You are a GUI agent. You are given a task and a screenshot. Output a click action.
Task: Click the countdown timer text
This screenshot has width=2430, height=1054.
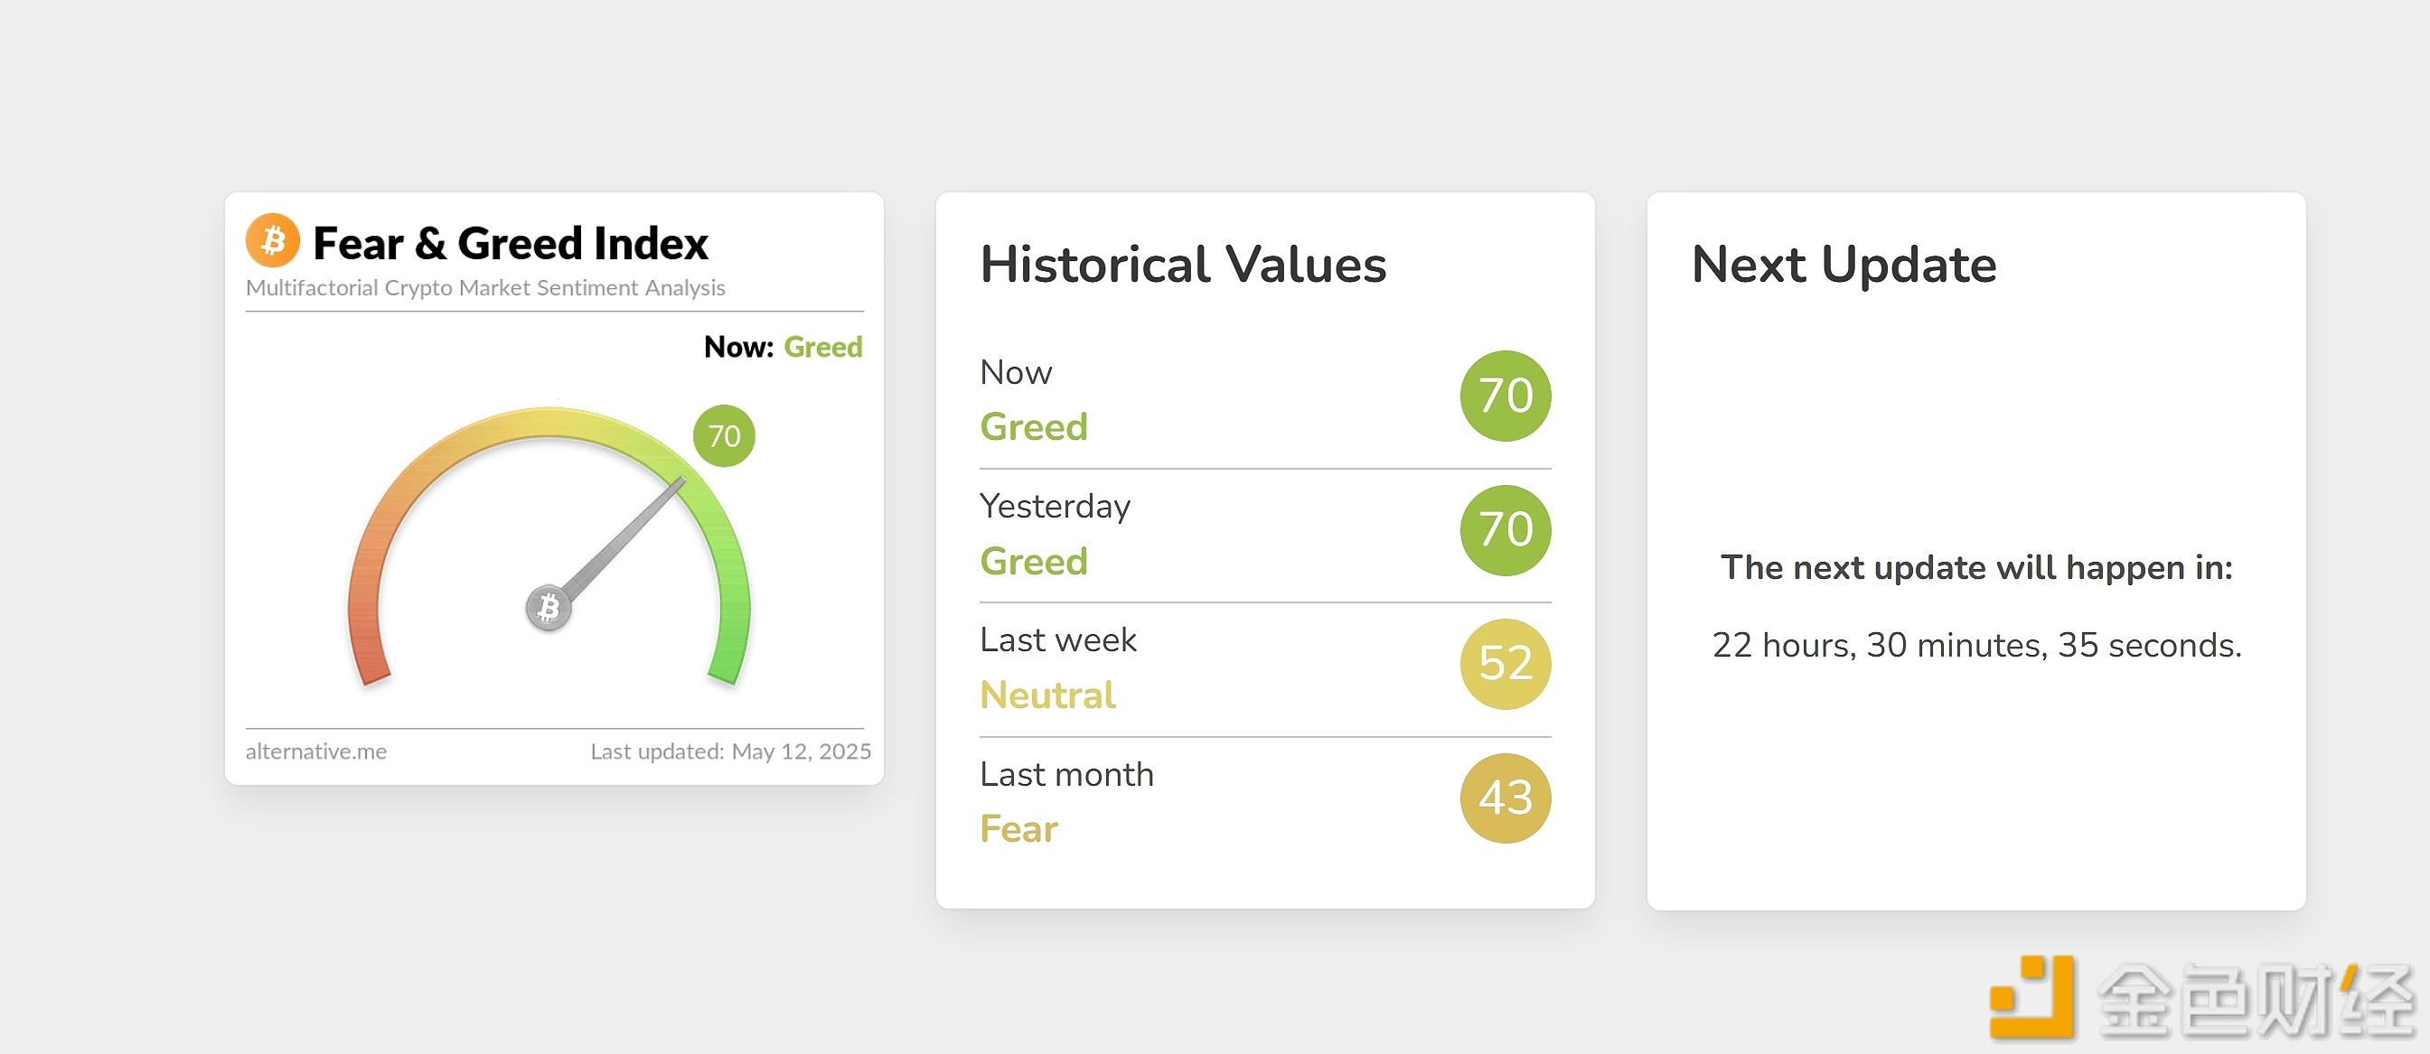coord(1975,646)
